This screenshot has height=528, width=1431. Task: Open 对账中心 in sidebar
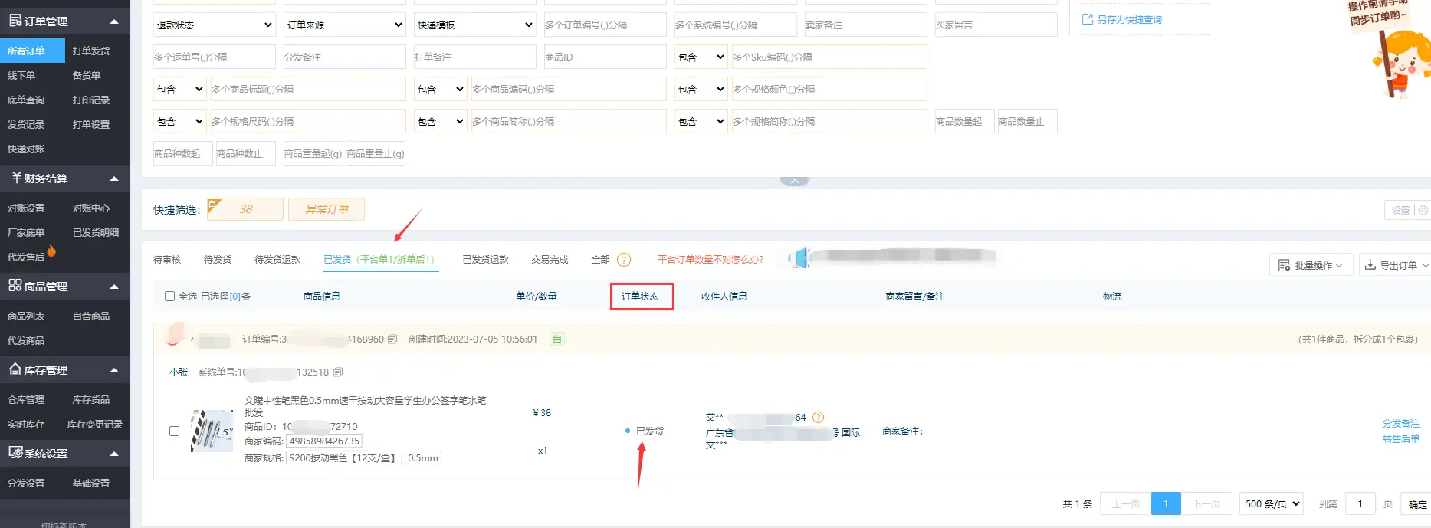(91, 208)
